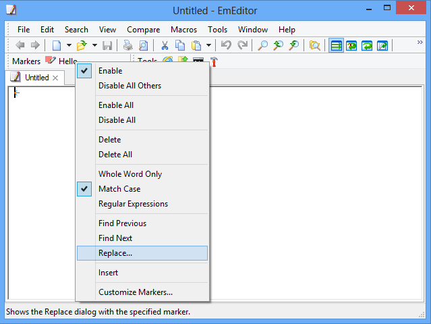Click the Copy icon
Image resolution: width=431 pixels, height=324 pixels.
click(180, 45)
